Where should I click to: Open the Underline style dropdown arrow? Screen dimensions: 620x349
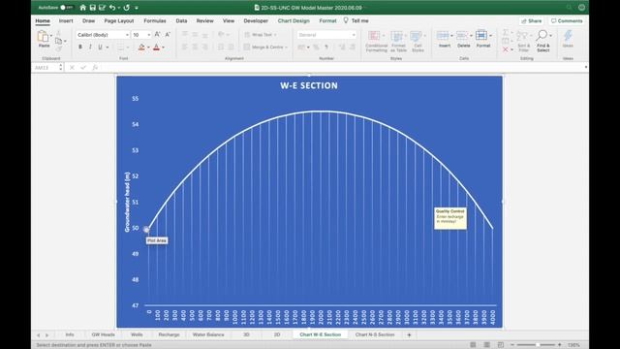pos(108,48)
